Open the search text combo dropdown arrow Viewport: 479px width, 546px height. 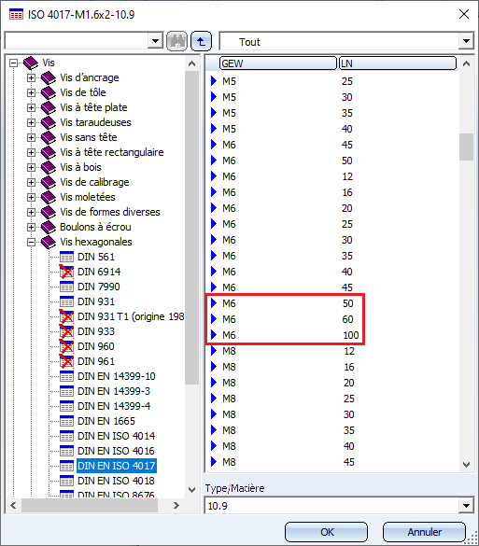click(x=155, y=41)
